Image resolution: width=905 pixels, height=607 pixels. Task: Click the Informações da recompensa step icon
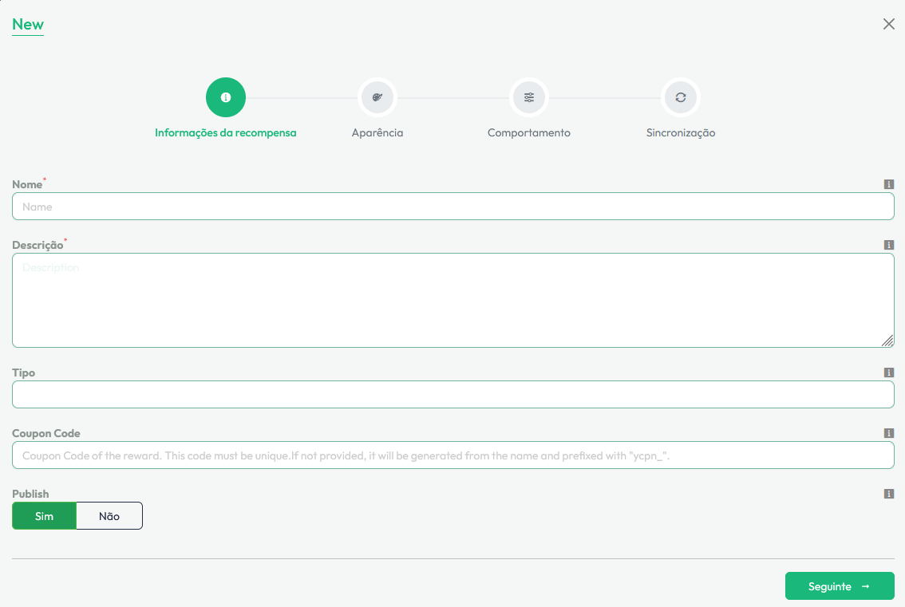tap(226, 97)
